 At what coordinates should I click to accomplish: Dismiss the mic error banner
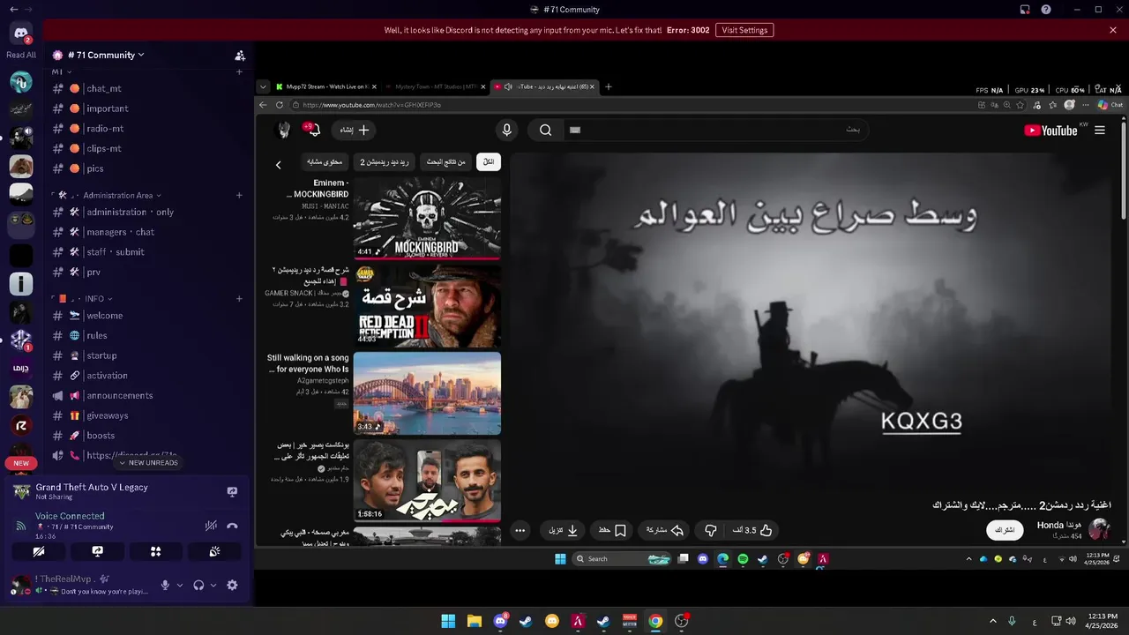pyautogui.click(x=1113, y=30)
